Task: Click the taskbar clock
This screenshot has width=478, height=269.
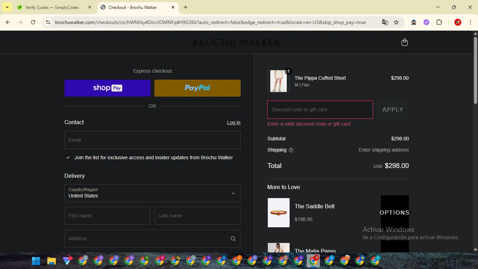Action: coord(461,261)
